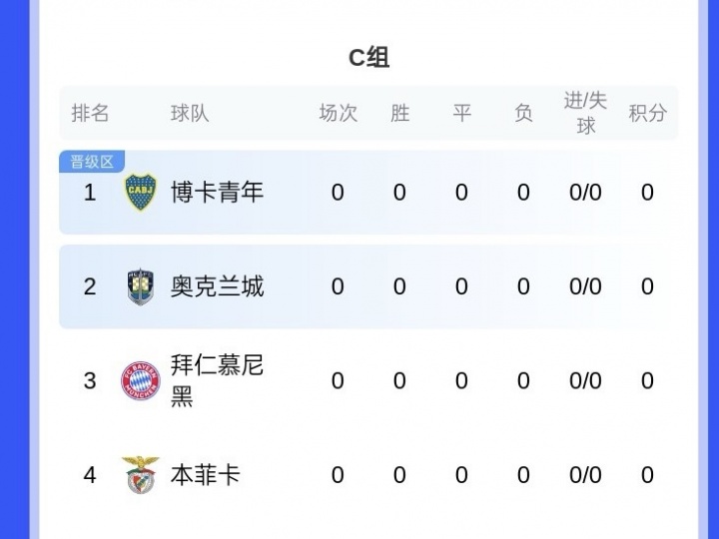Click 博卡青年's 0/0 goals value
The height and width of the screenshot is (539, 719).
pos(585,192)
